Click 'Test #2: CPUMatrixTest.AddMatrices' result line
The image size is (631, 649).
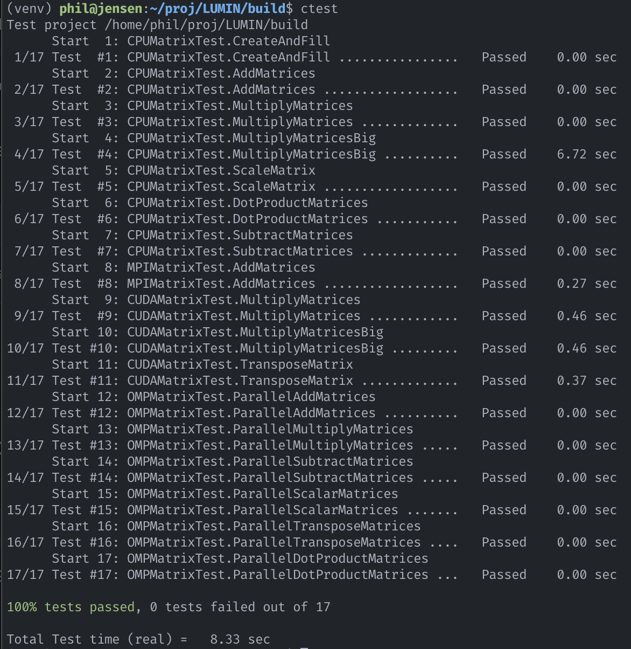315,89
